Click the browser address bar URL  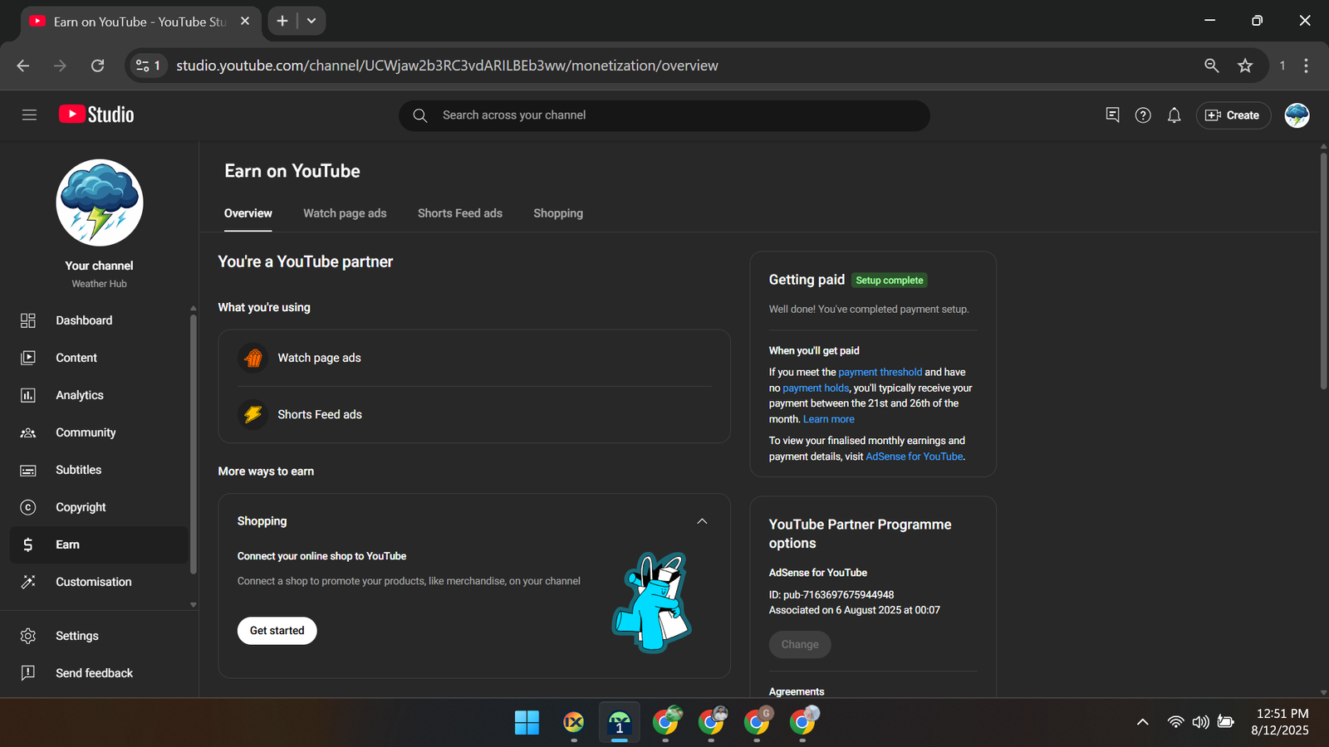tap(447, 66)
